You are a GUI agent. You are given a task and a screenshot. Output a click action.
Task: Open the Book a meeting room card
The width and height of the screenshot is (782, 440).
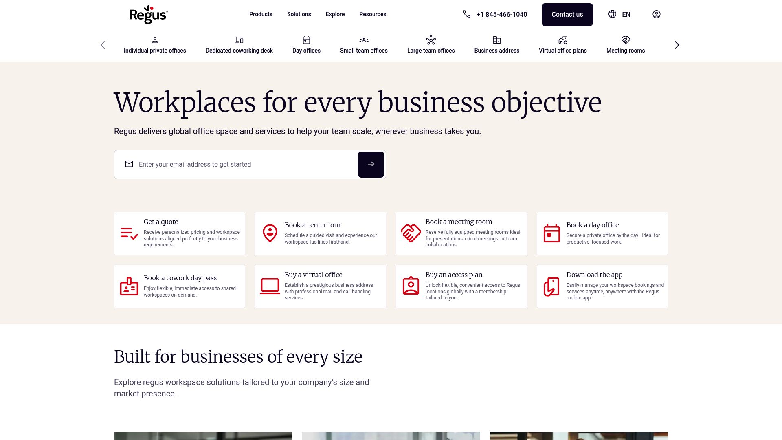(x=461, y=233)
